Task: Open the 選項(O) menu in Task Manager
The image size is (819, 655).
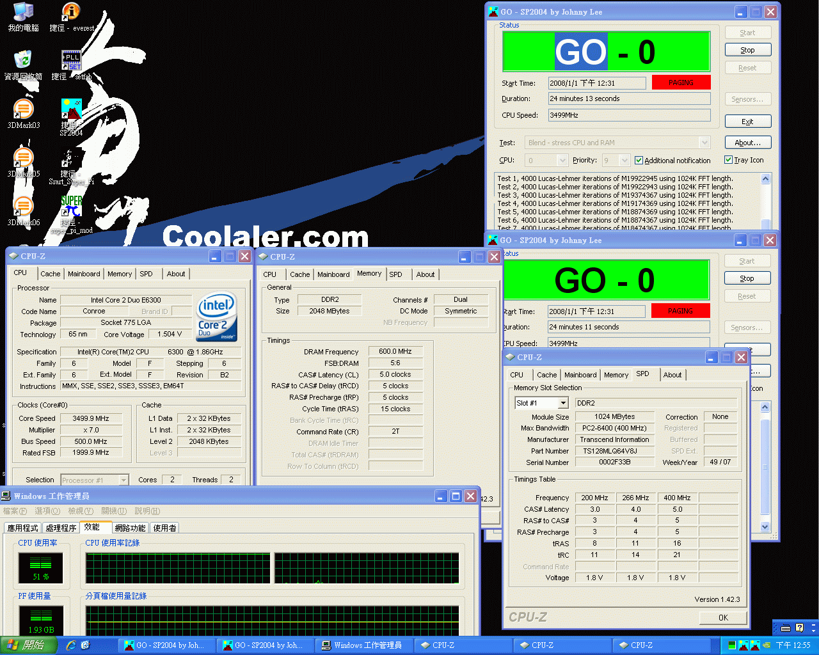Action: (47, 511)
